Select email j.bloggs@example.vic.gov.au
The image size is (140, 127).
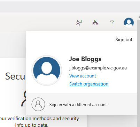tap(98, 68)
